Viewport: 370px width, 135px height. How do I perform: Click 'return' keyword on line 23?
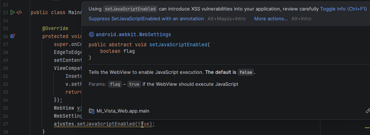click(x=74, y=92)
